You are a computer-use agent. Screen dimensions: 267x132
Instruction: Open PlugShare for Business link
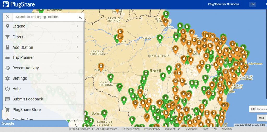click(x=223, y=4)
